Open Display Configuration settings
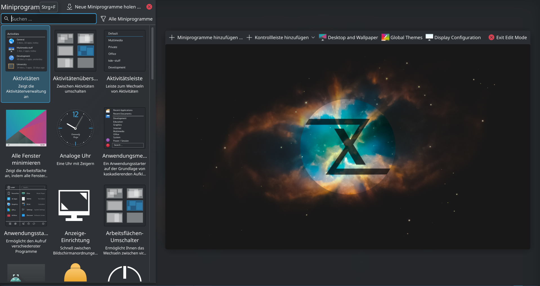540x286 pixels. tap(453, 37)
